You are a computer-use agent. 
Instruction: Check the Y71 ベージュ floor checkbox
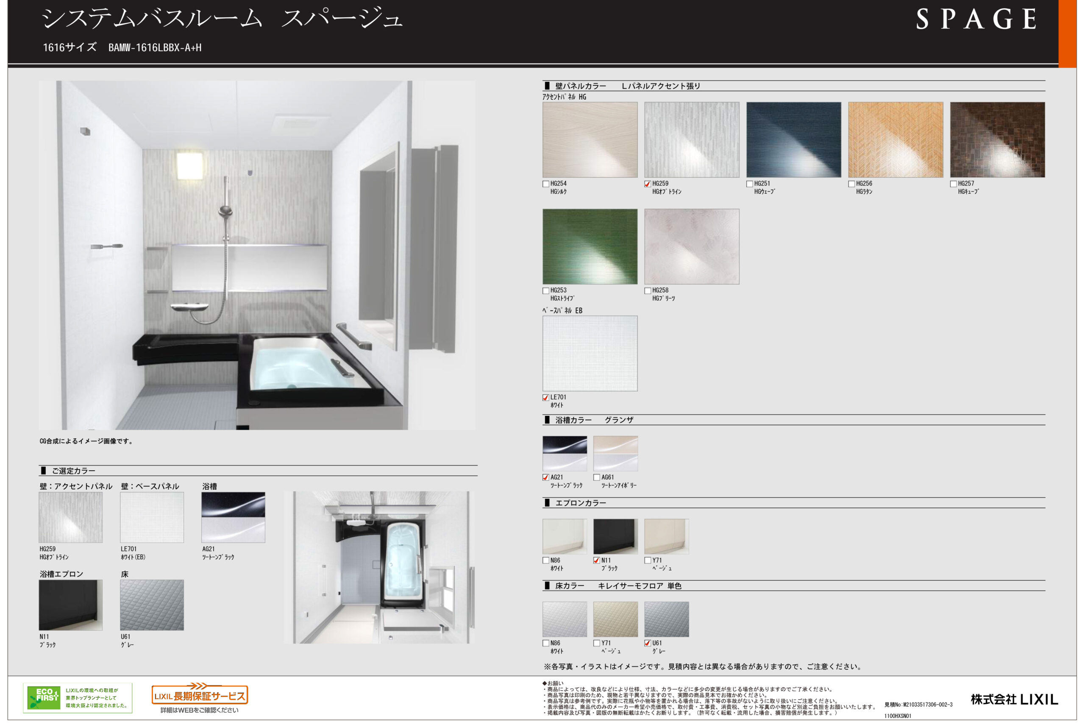(596, 643)
